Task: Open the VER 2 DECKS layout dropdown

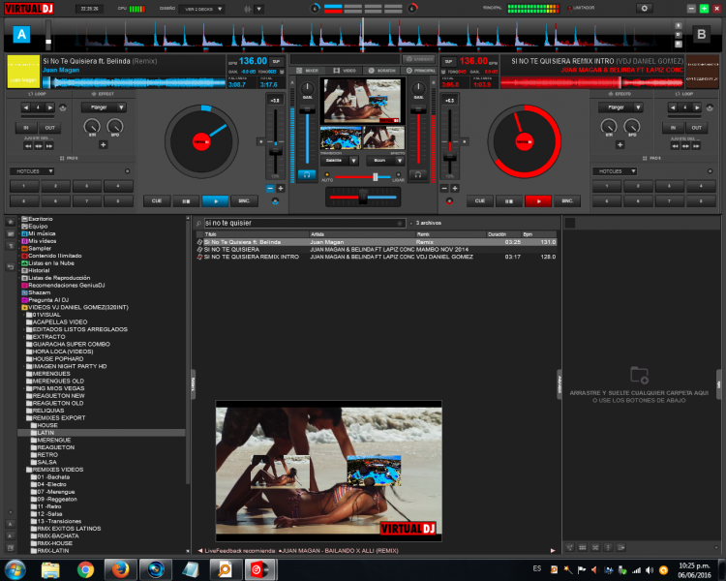Action: 203,9
